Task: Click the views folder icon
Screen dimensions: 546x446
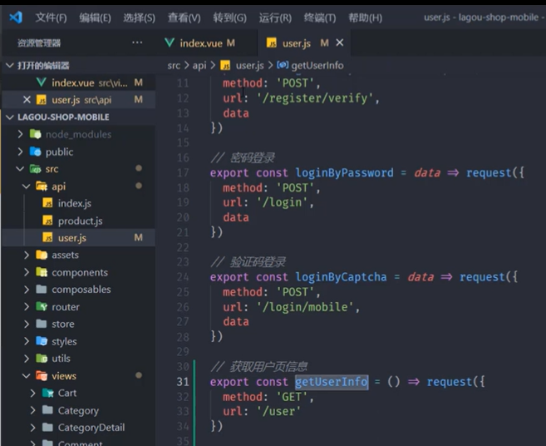Action: point(42,375)
